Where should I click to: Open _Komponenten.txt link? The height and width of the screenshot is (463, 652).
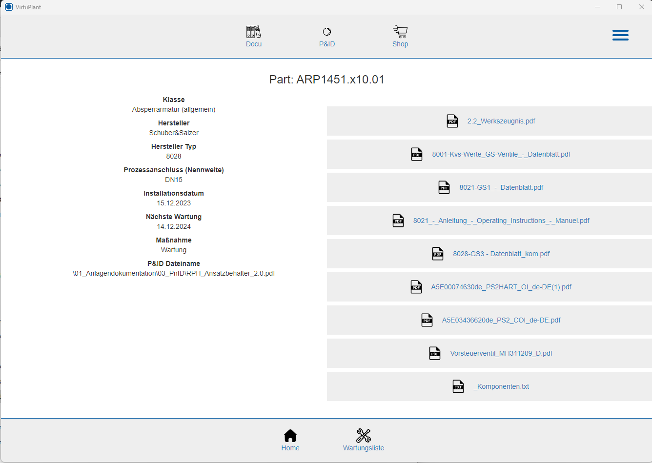(x=501, y=386)
